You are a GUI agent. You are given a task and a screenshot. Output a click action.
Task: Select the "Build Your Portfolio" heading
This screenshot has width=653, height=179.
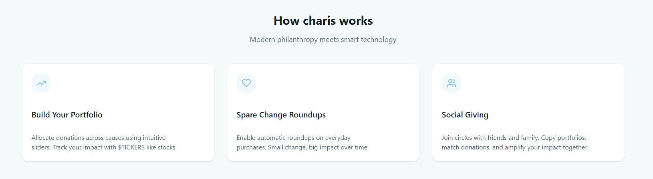tap(67, 115)
